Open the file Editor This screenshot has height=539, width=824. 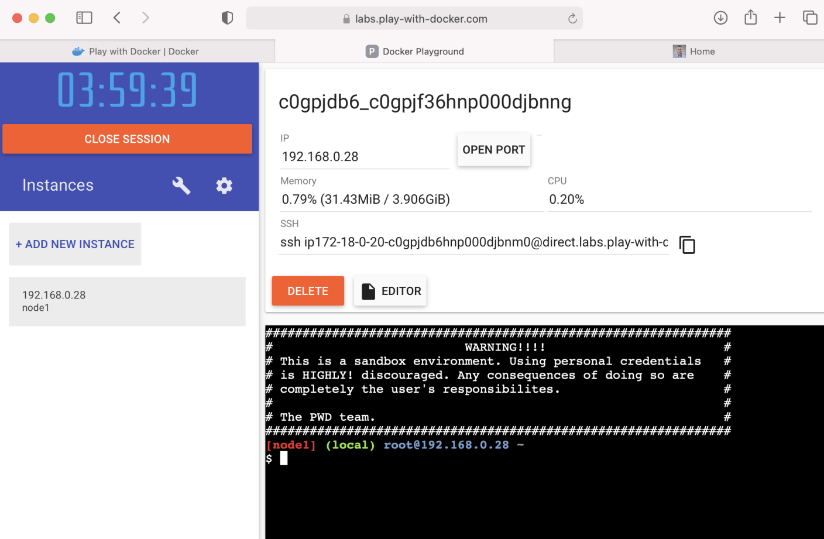(390, 291)
